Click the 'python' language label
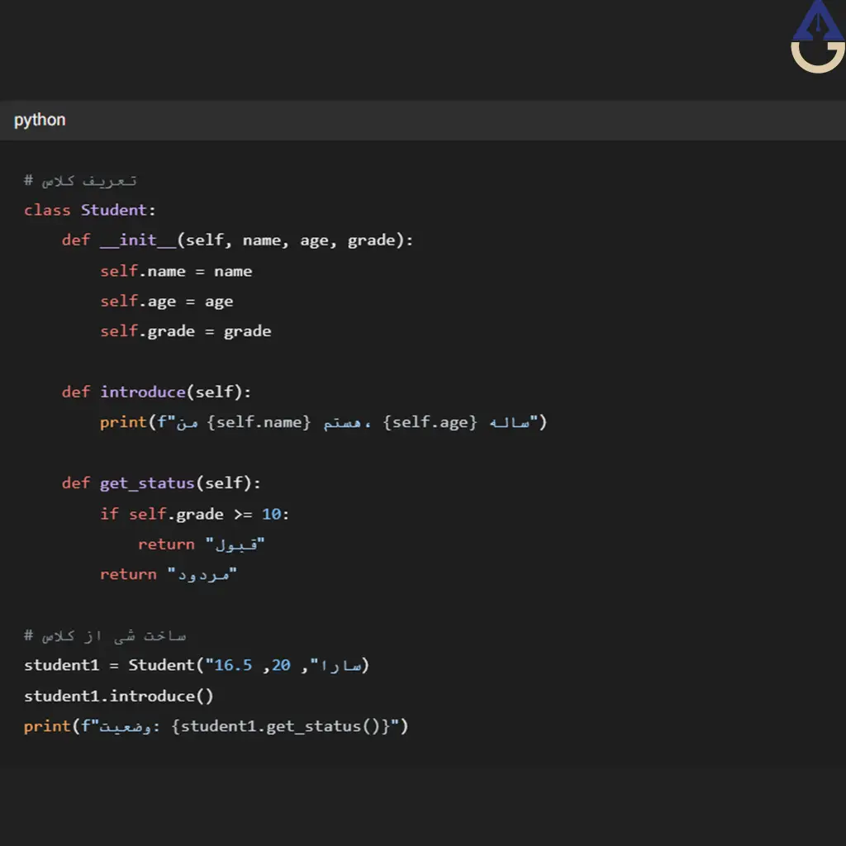This screenshot has width=846, height=846. click(40, 120)
